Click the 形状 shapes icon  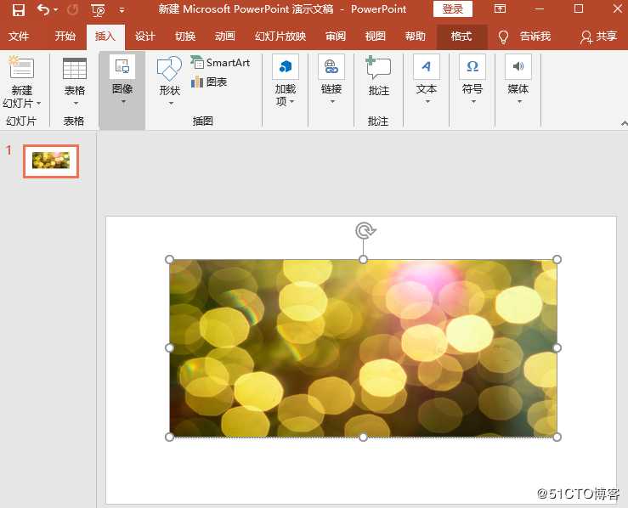169,68
